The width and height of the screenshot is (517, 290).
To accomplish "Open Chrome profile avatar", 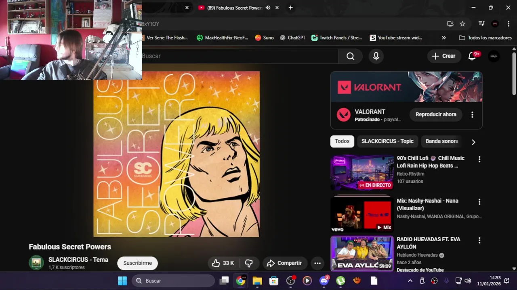I will click(x=495, y=24).
